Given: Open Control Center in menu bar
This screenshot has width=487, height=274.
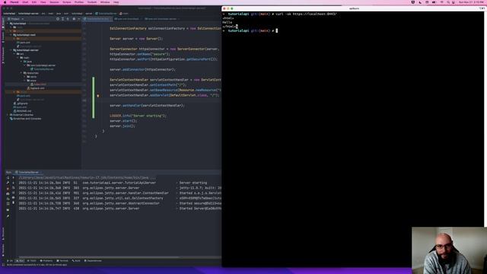Looking at the screenshot, I should coord(454,2).
